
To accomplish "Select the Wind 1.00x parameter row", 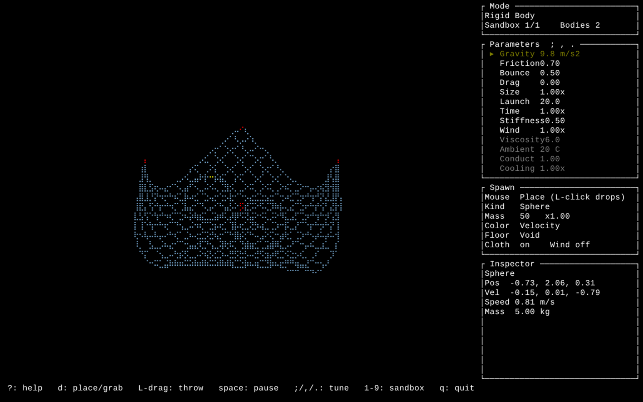I will [532, 131].
